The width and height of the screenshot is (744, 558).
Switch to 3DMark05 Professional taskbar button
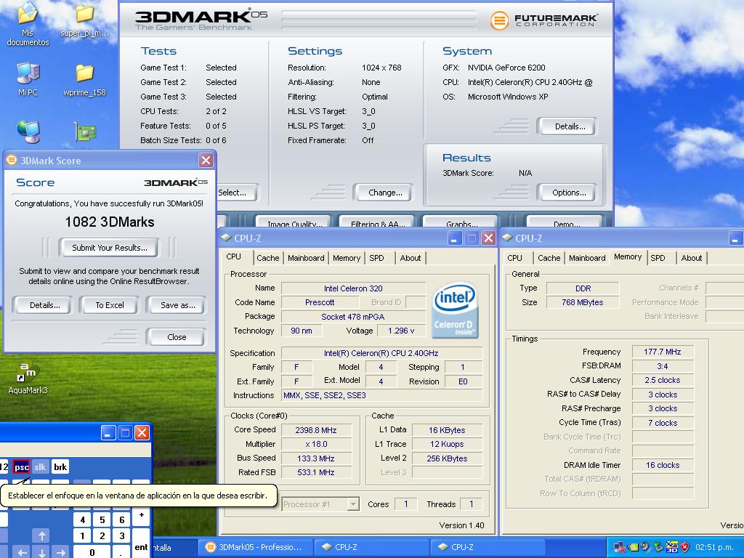pos(255,547)
